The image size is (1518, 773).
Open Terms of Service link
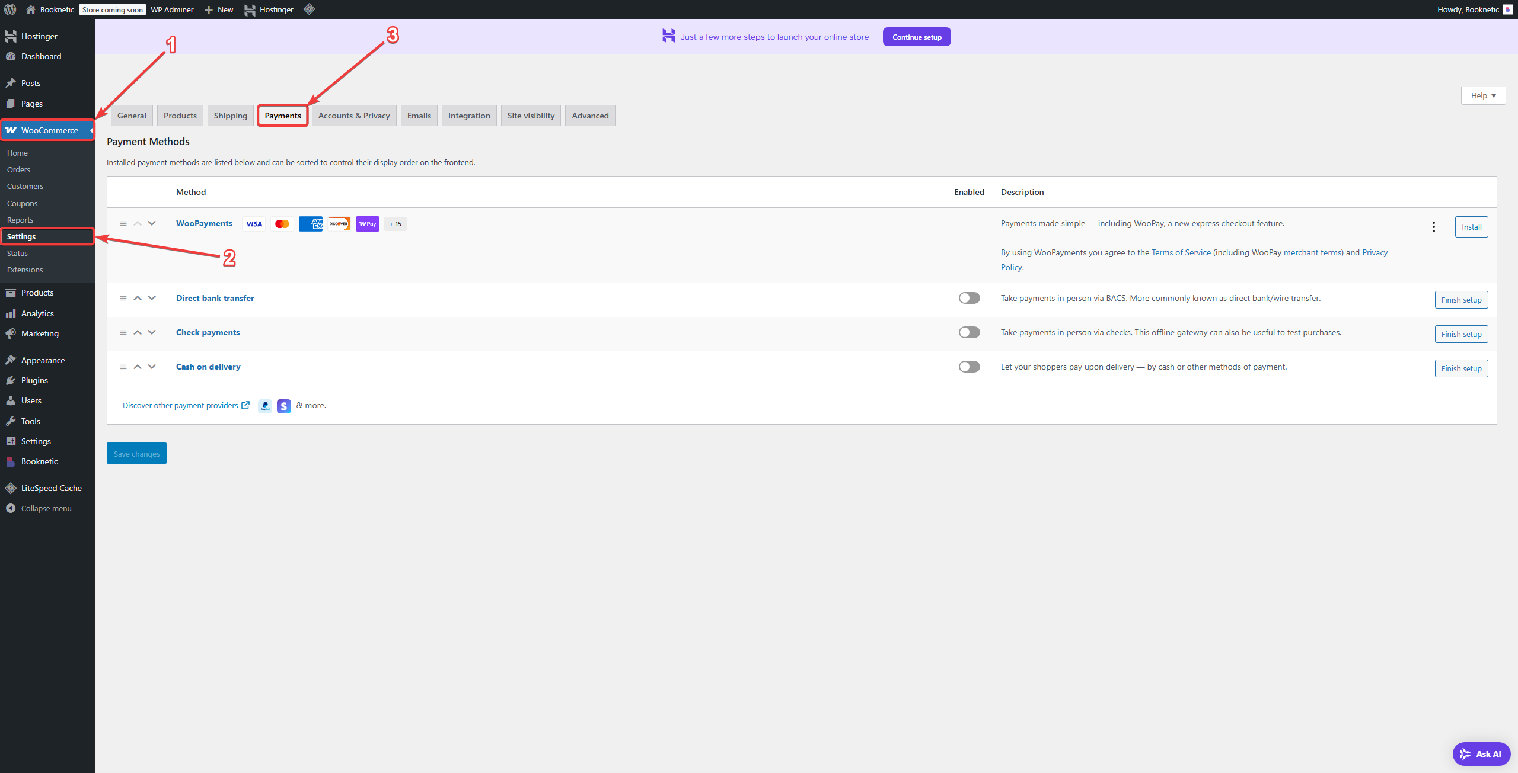tap(1181, 252)
